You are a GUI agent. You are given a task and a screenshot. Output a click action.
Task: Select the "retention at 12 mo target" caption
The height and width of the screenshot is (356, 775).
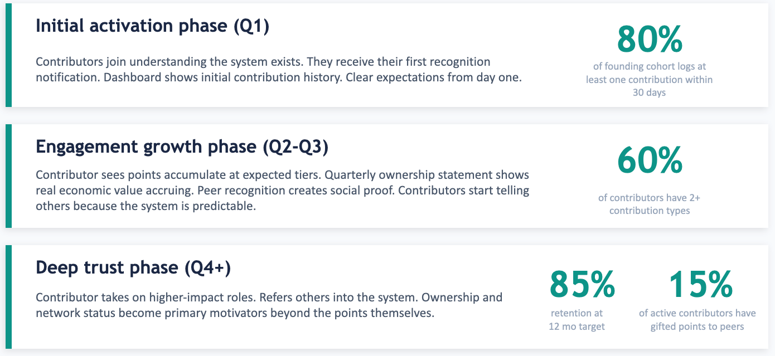pyautogui.click(x=577, y=320)
